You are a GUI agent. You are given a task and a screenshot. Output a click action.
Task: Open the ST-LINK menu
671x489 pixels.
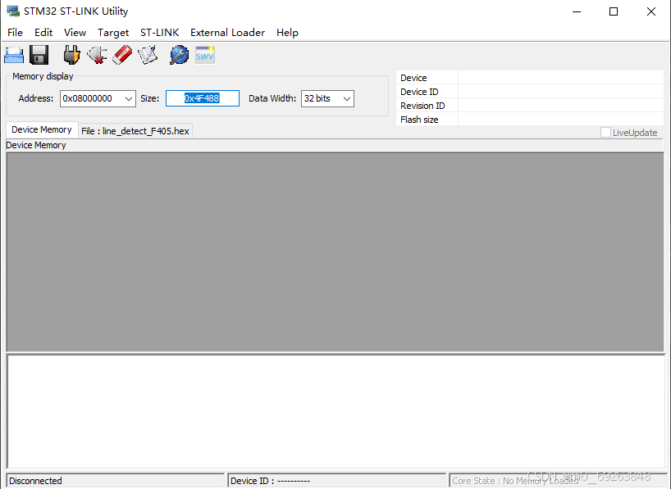pyautogui.click(x=159, y=33)
